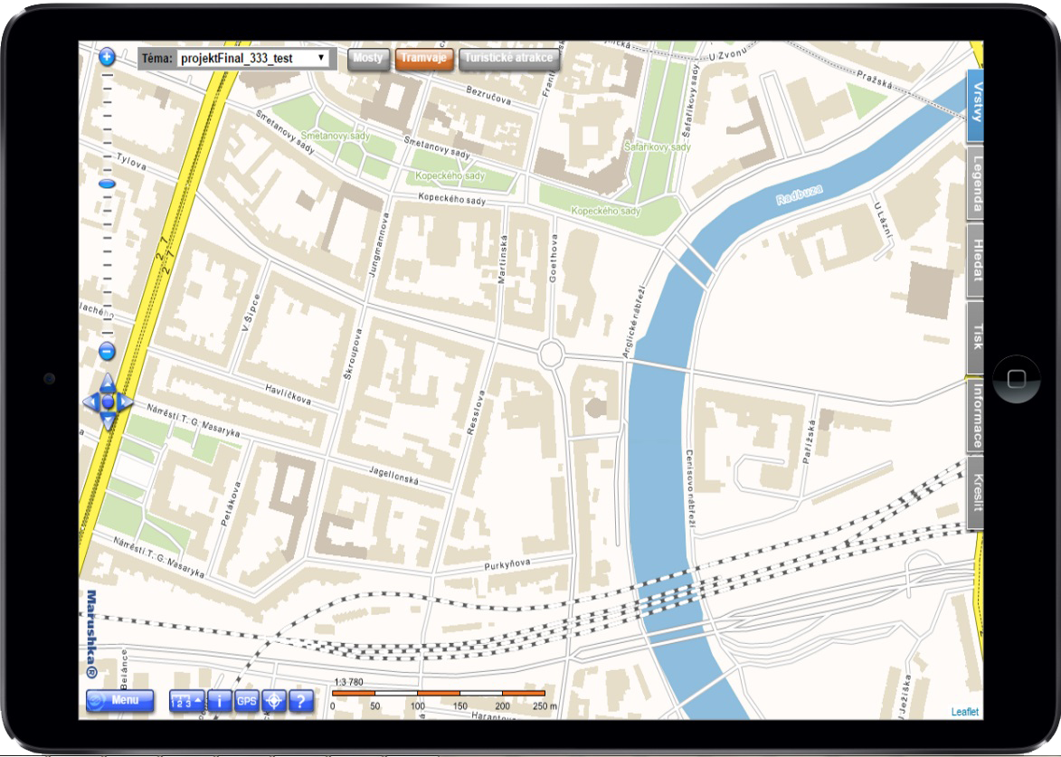Click the Petákova street label
Screen dimensions: 1061x757
pos(231,504)
